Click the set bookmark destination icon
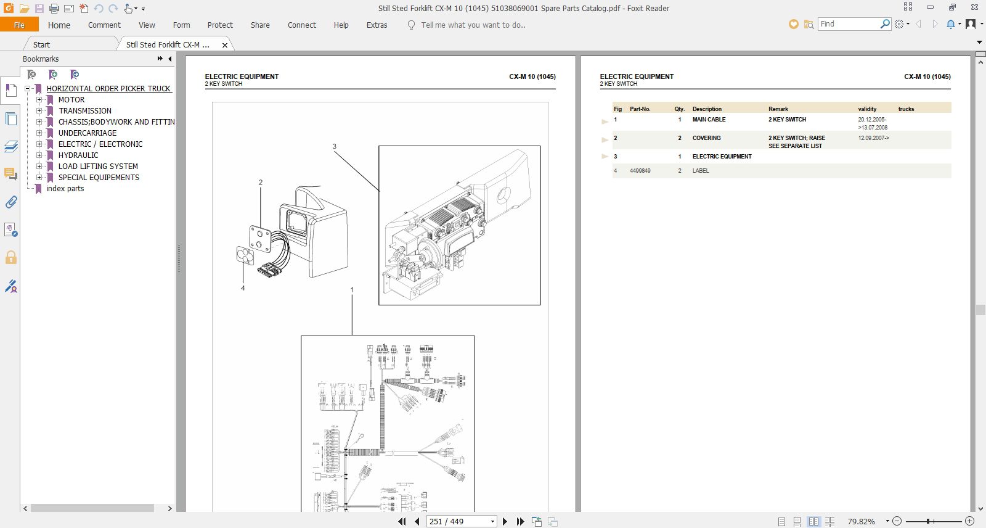Viewport: 986px width, 528px height. point(75,75)
